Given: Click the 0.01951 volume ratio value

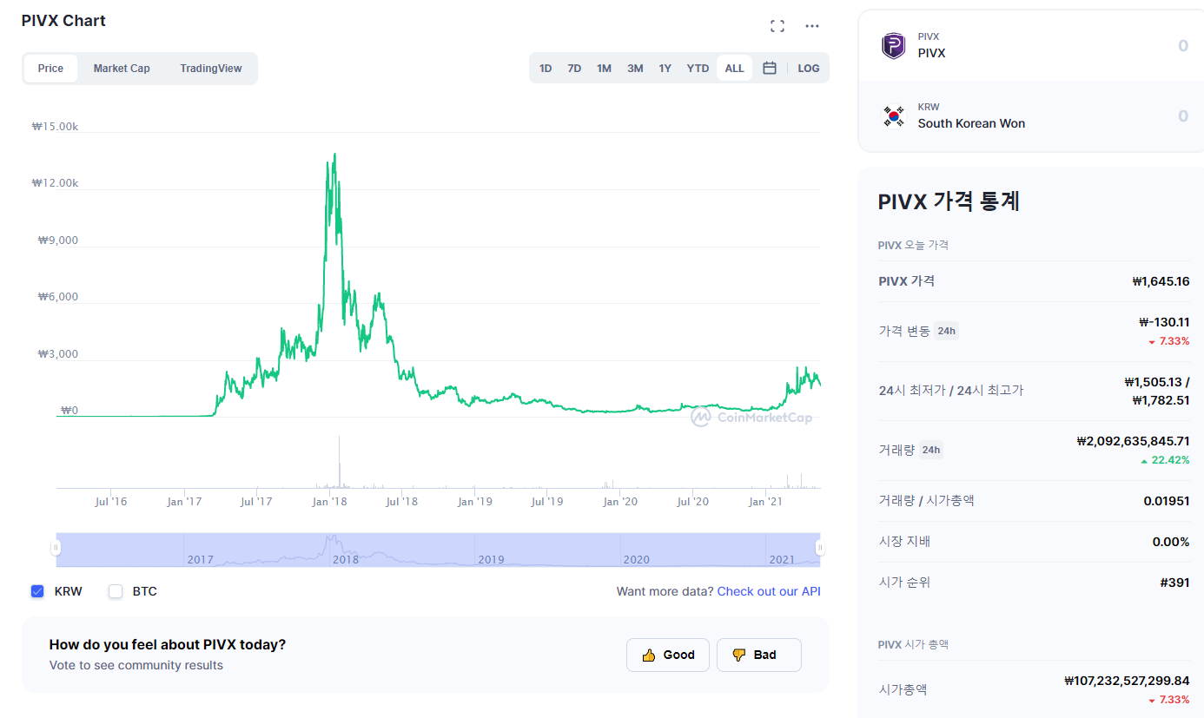Looking at the screenshot, I should pos(1167,501).
